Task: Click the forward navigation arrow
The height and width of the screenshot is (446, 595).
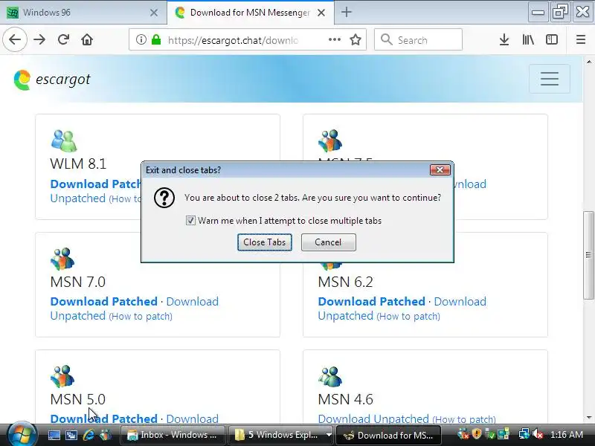Action: click(x=39, y=39)
